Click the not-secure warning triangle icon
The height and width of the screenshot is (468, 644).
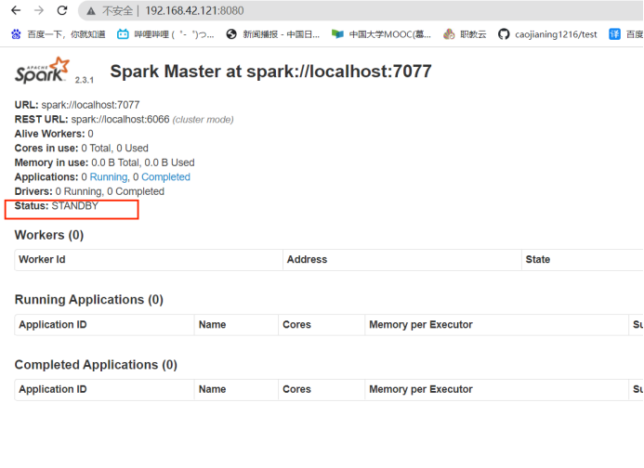[x=91, y=11]
